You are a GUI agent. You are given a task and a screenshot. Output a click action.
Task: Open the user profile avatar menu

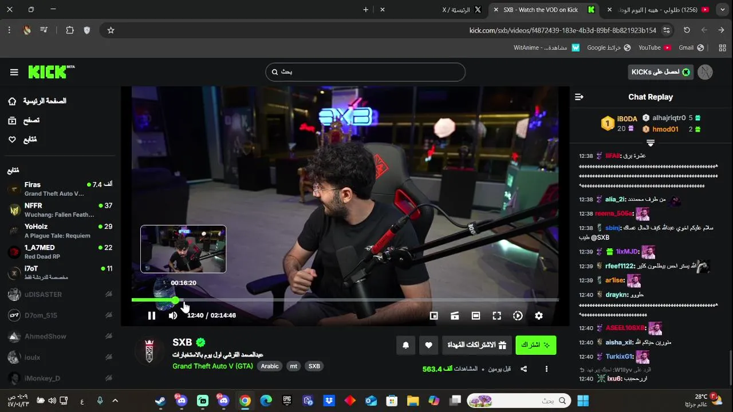tap(706, 72)
